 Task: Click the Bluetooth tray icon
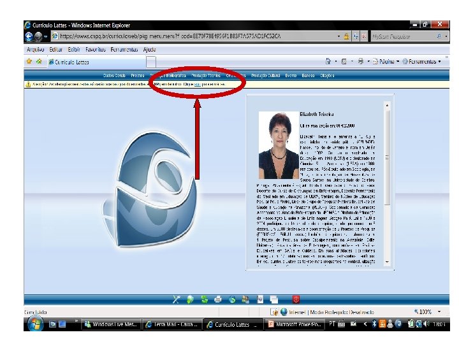coord(374,324)
